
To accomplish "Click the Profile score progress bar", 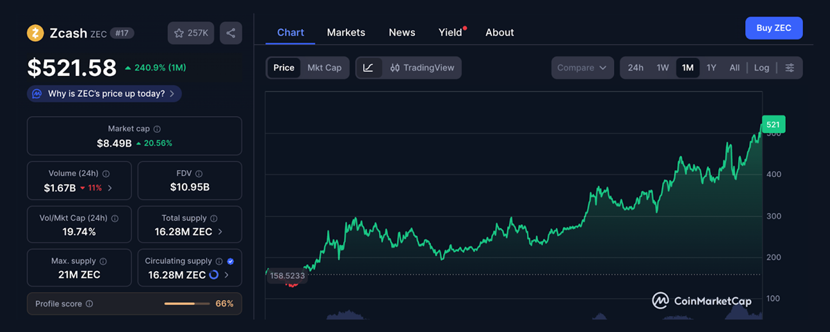I will (x=187, y=304).
